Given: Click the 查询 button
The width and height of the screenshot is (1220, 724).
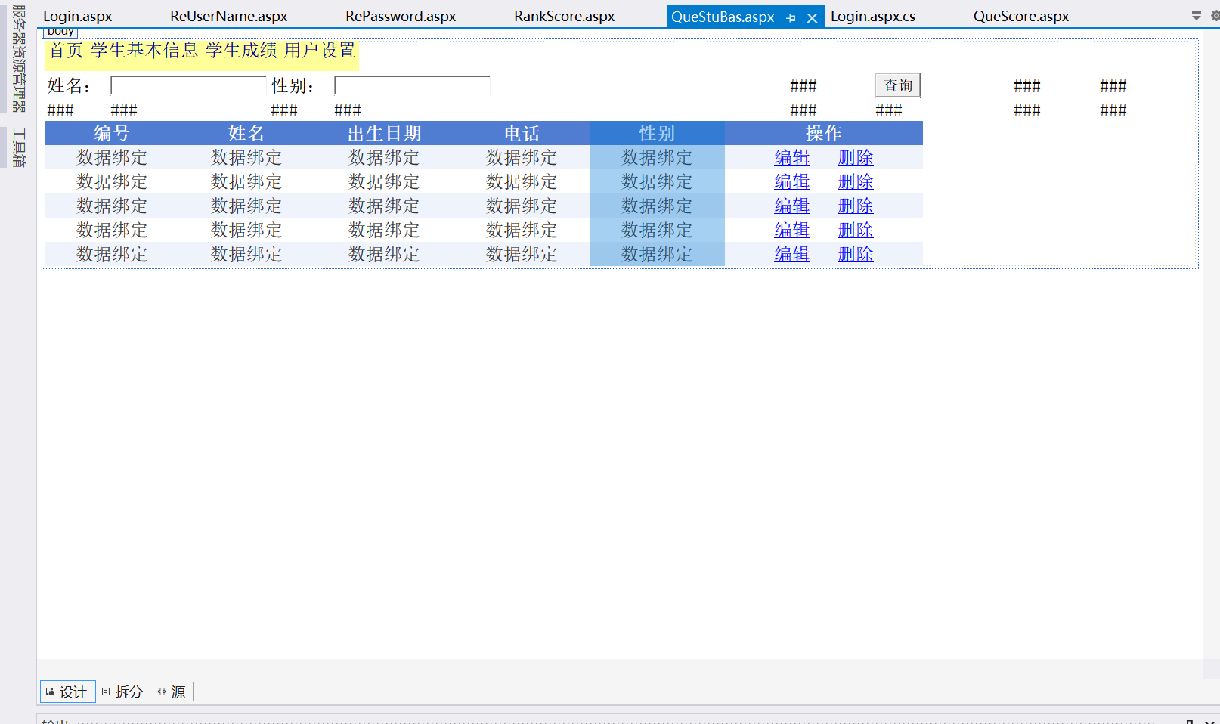Looking at the screenshot, I should [x=898, y=85].
